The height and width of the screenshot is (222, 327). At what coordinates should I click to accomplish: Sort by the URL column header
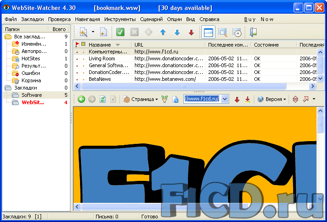tap(168, 45)
